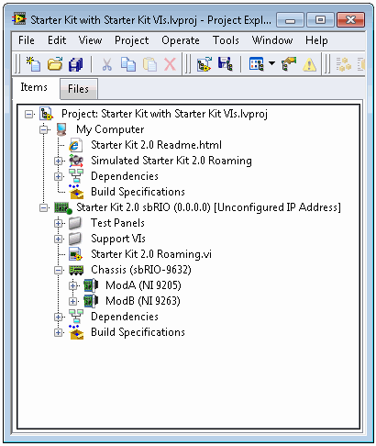Click the project root icon
This screenshot has width=376, height=446.
(x=47, y=114)
